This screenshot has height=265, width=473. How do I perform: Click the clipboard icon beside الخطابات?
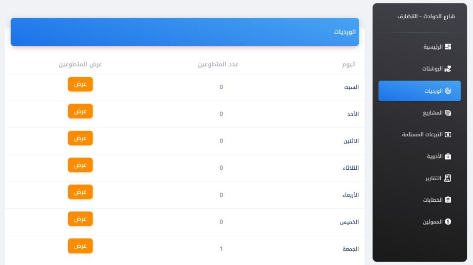tap(448, 200)
